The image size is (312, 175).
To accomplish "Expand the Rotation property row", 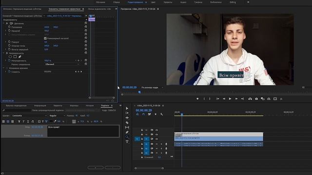I will 5,42.
